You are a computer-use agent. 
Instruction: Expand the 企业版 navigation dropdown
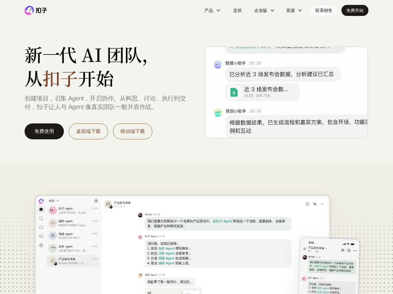264,10
